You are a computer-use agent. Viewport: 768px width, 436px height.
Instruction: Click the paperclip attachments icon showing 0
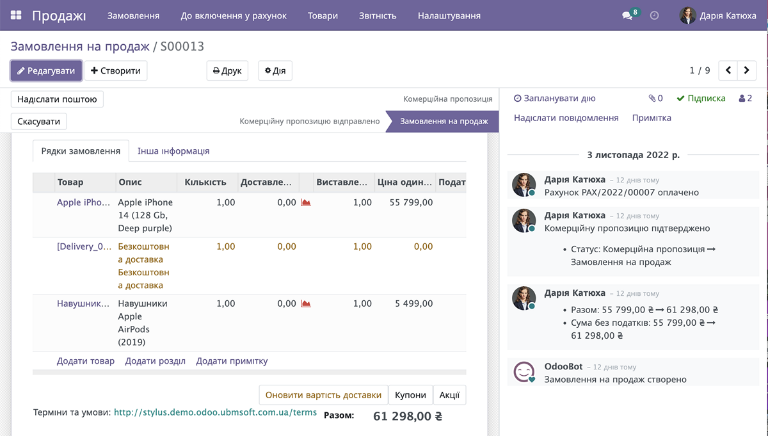(654, 98)
